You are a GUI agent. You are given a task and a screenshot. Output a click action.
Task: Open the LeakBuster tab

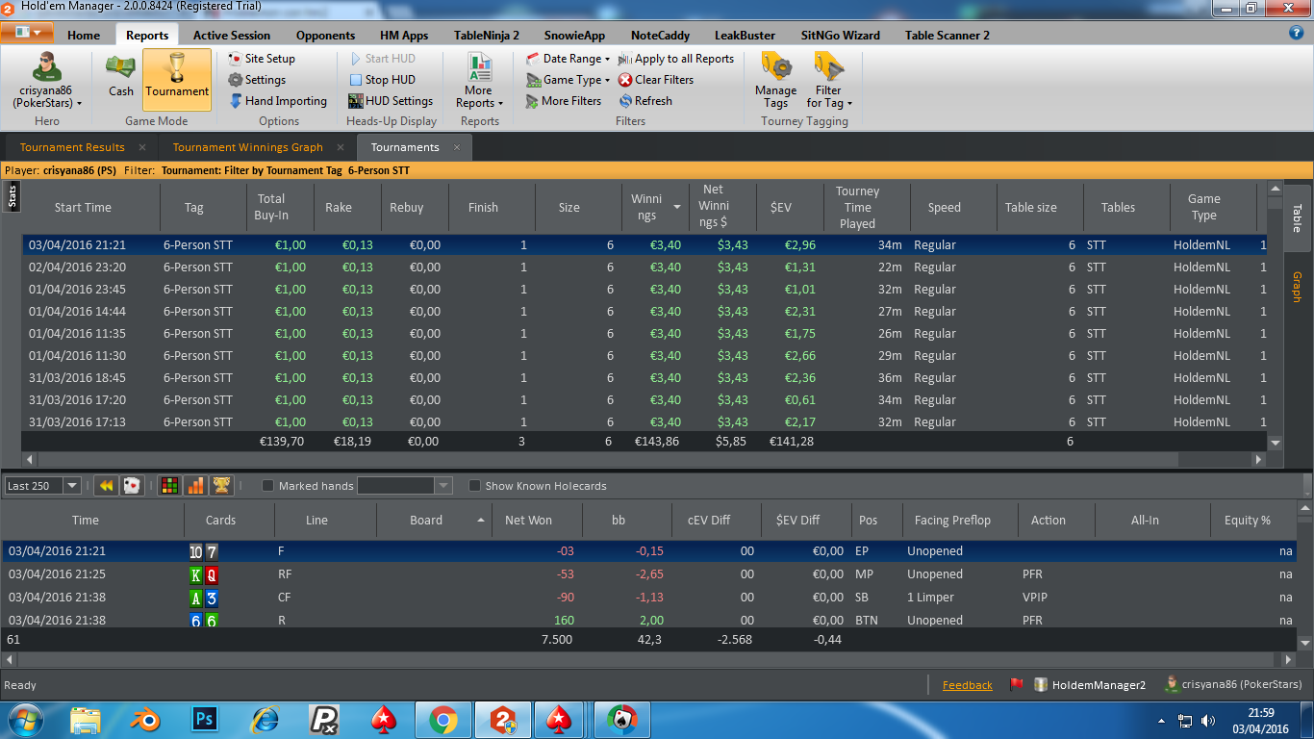pos(745,35)
